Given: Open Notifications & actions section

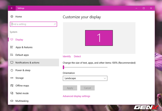Looking at the screenshot, I should point(33,62).
